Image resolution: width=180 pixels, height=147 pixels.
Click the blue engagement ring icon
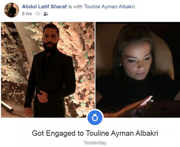[95, 118]
